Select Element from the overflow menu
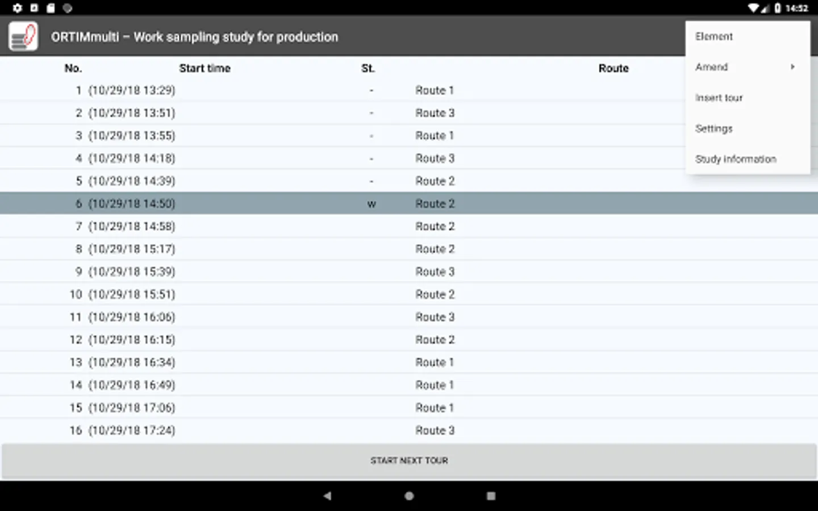Screen dimensions: 818x511 click(714, 36)
